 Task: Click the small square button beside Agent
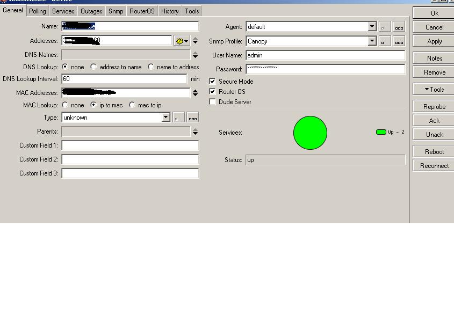(x=385, y=27)
